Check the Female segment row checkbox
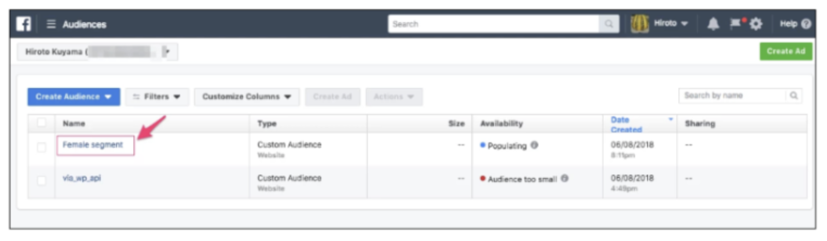This screenshot has height=241, width=827. coord(41,147)
